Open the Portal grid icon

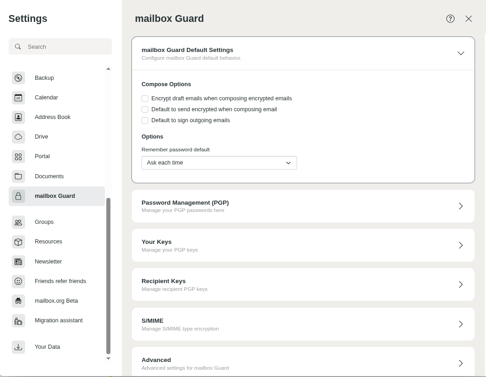coord(18,156)
